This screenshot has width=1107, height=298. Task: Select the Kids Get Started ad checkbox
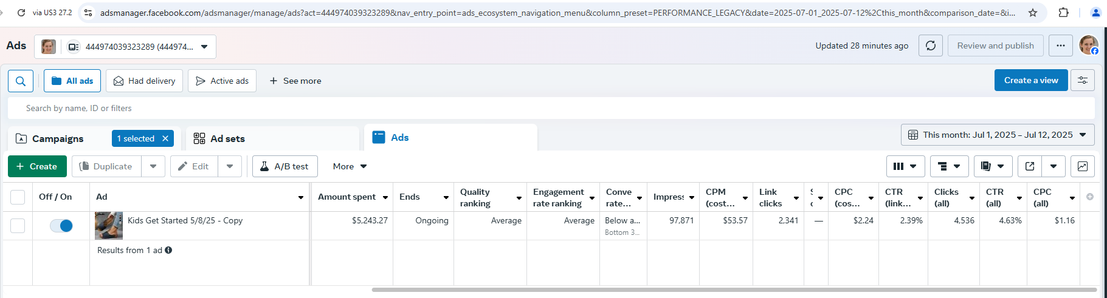pyautogui.click(x=18, y=226)
